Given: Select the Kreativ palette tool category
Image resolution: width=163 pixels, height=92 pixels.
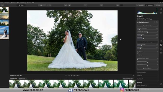Looking at the screenshot, I should 161,45.
